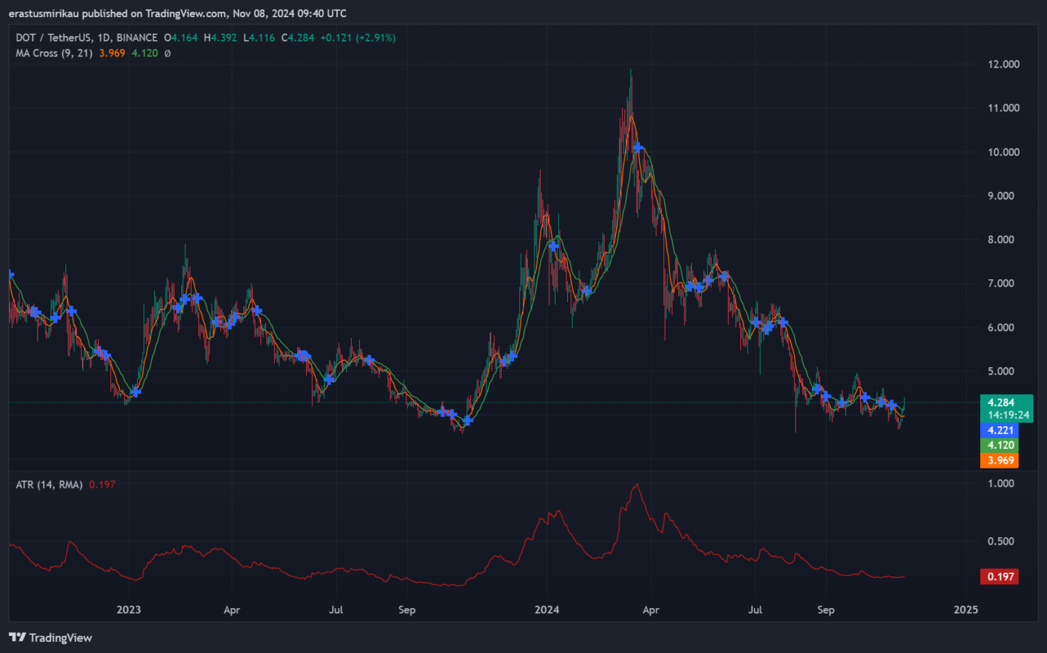The image size is (1047, 653).
Task: Click the 'ATR (14, RMA)' indicator label
Action: coord(49,485)
